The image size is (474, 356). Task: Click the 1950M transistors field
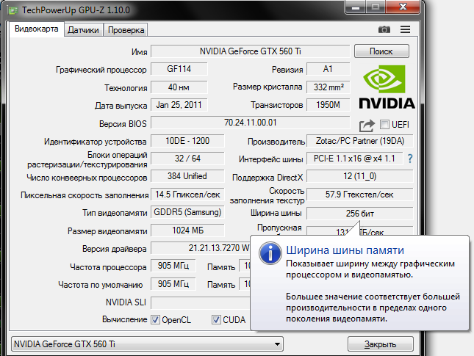[x=328, y=105]
